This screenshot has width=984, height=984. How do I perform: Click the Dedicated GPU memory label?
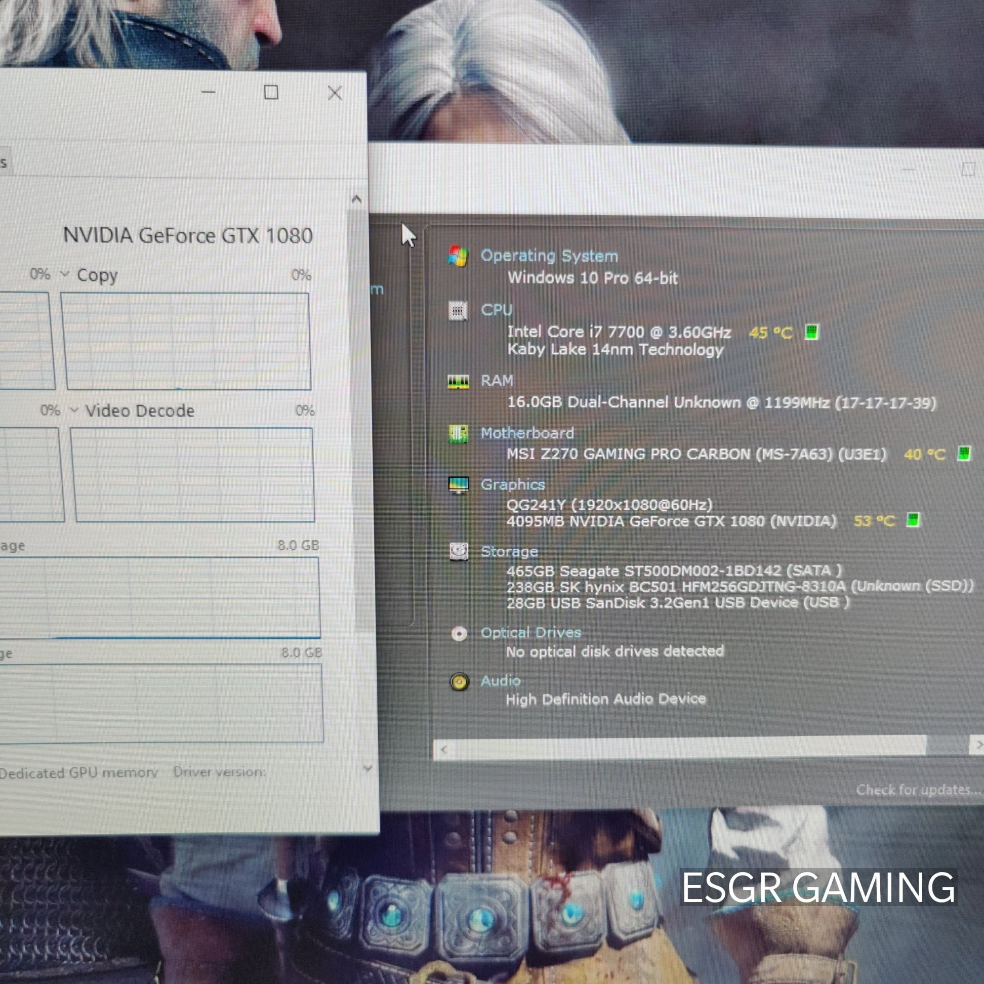tap(78, 772)
